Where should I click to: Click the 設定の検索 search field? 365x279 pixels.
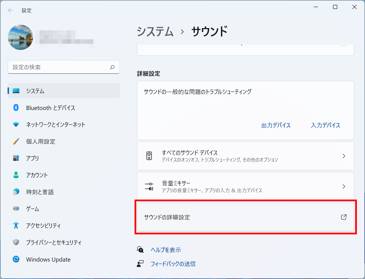pos(59,67)
